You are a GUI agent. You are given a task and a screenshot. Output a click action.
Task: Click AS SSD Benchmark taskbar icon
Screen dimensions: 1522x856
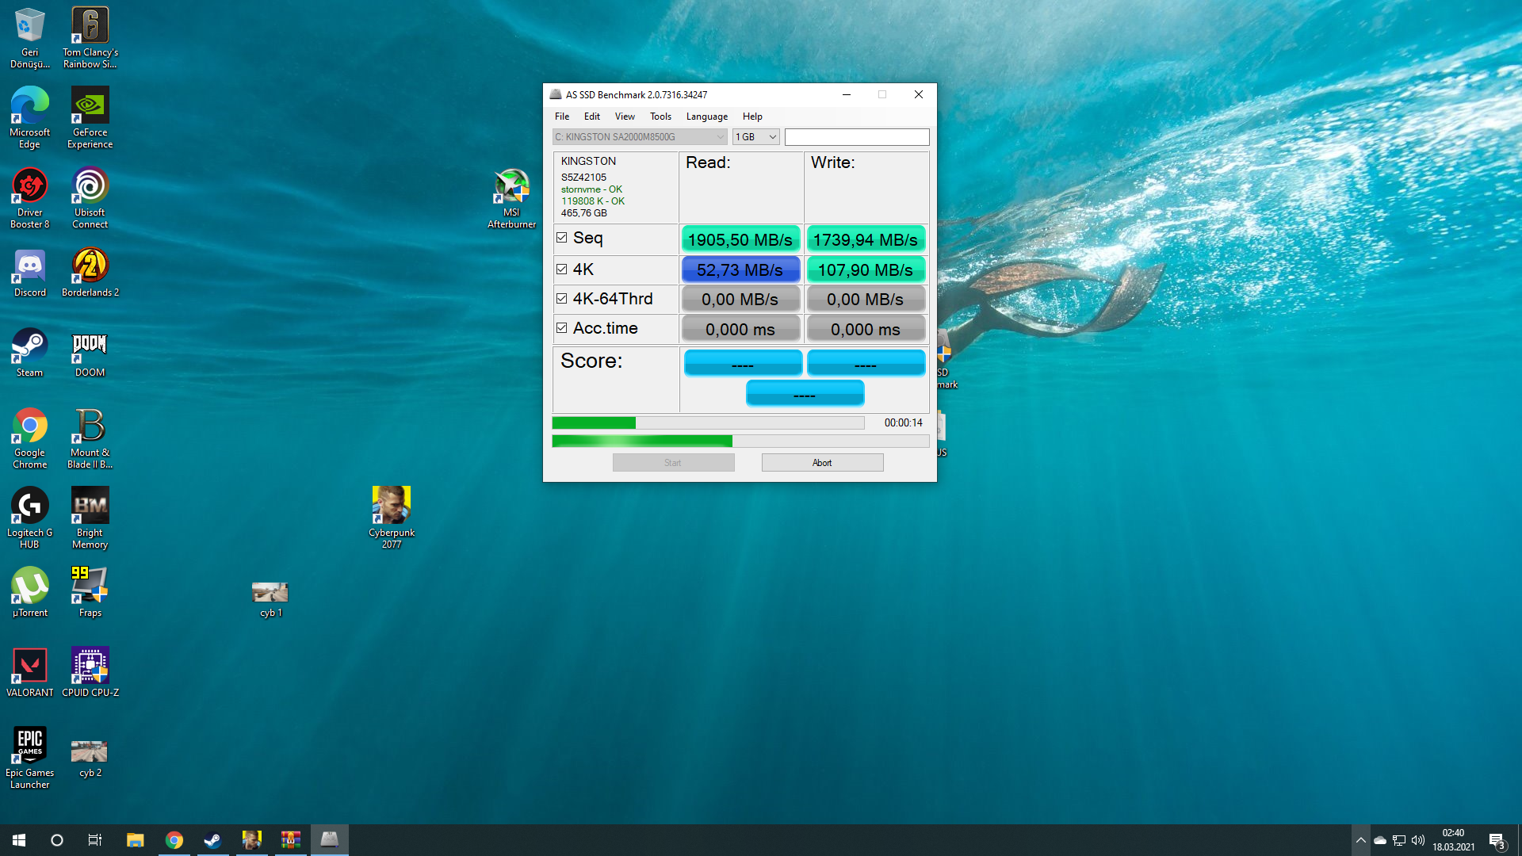click(329, 839)
